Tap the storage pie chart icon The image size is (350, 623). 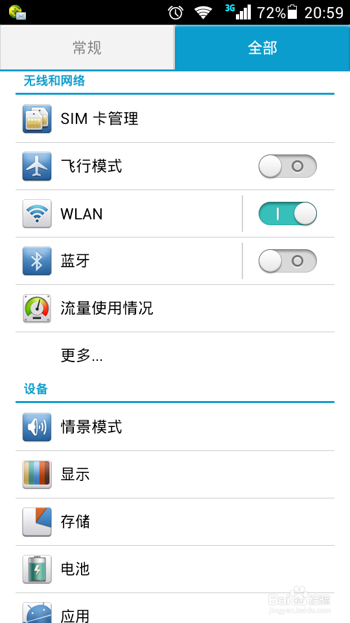tap(37, 522)
